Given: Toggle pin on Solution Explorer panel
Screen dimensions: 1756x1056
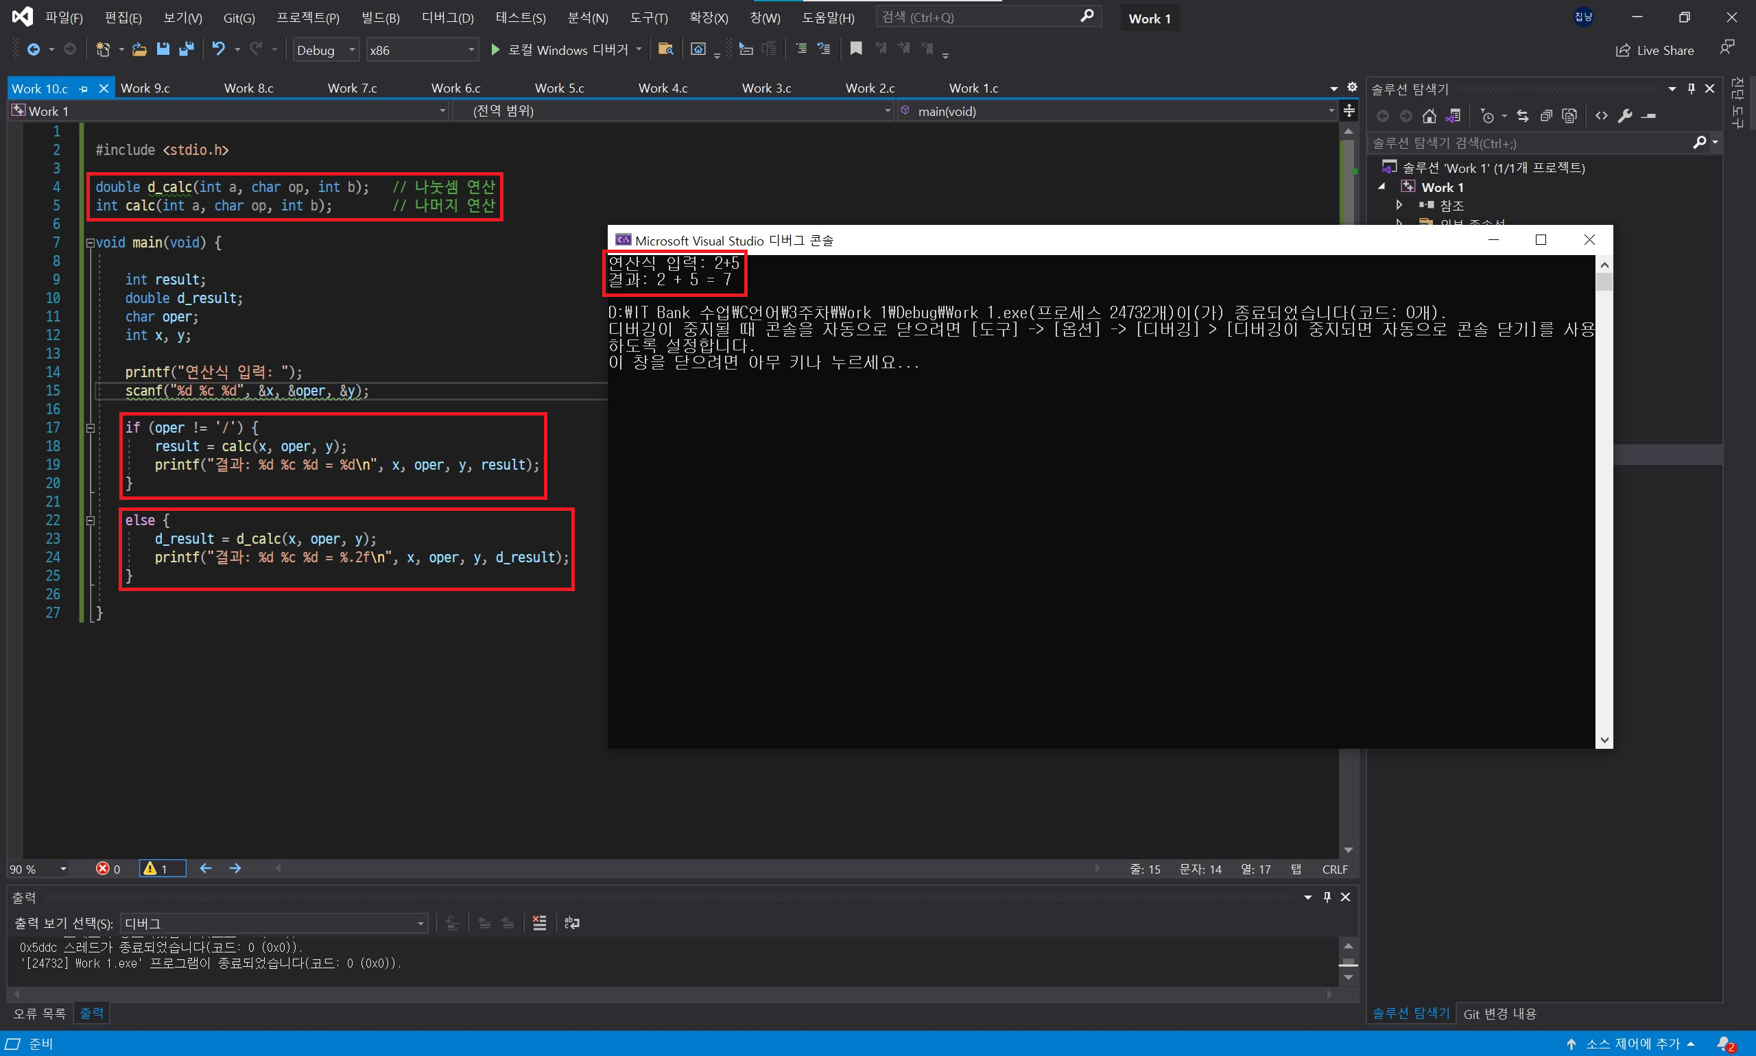Looking at the screenshot, I should click(x=1692, y=89).
